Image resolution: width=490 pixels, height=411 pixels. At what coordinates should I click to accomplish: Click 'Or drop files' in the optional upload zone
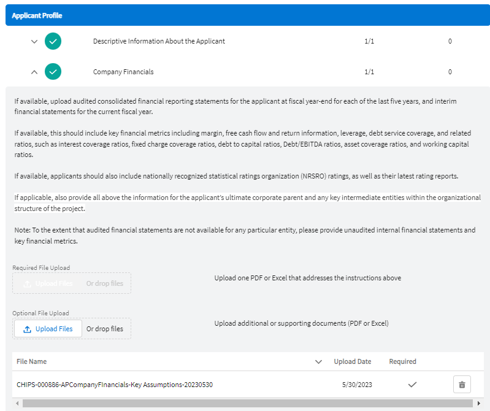click(x=104, y=329)
